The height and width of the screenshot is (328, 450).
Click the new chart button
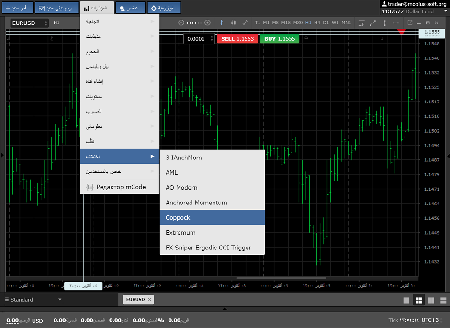[x=57, y=8]
